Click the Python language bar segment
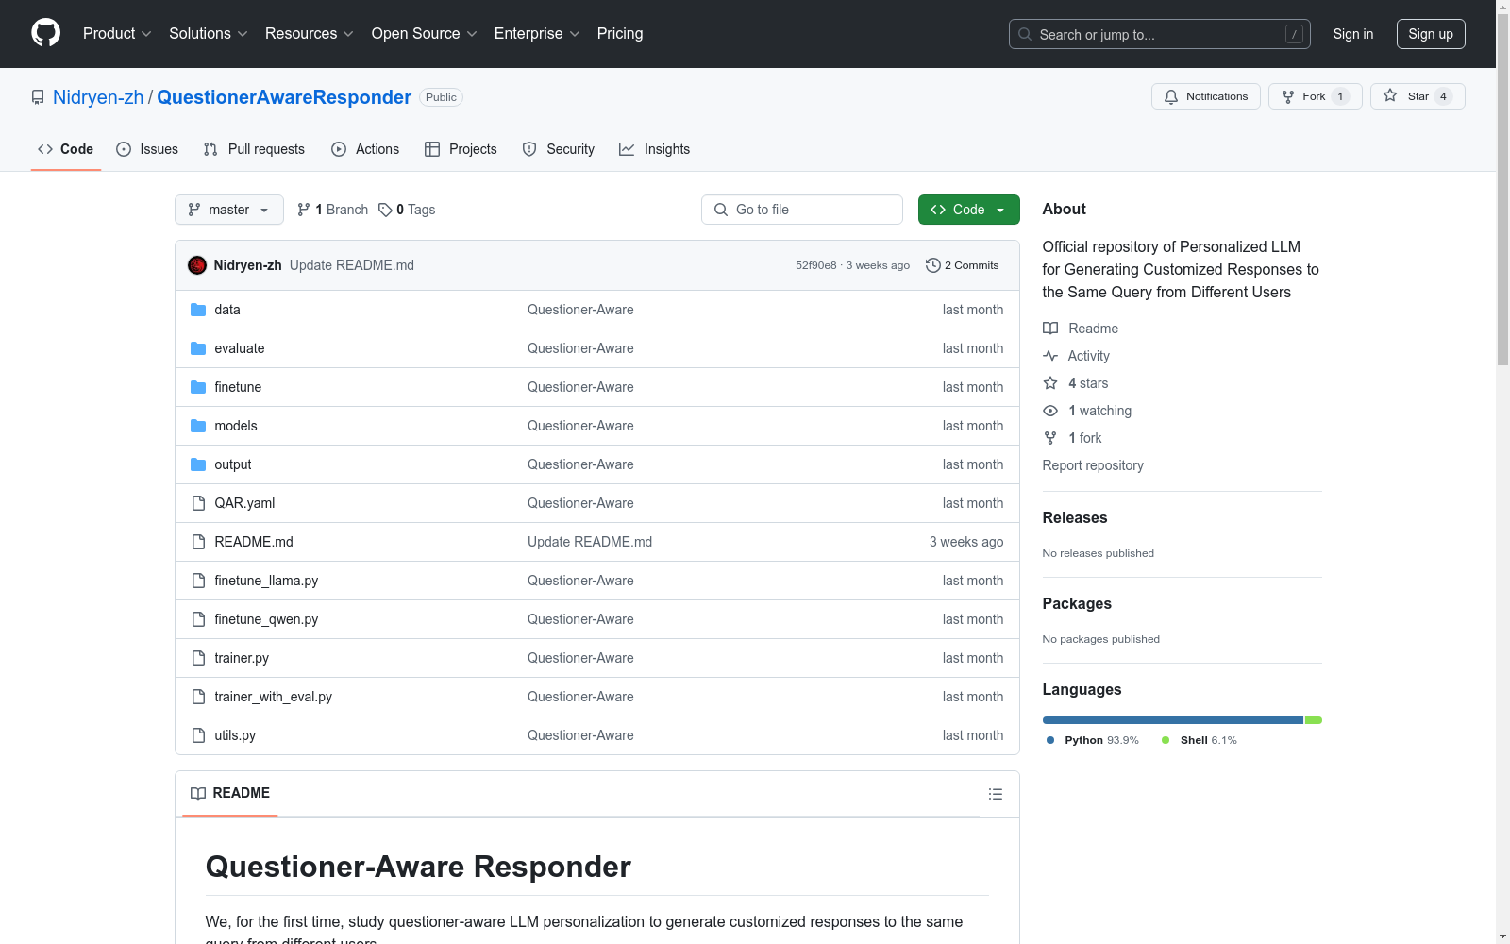The height and width of the screenshot is (944, 1510). pos(1173,720)
